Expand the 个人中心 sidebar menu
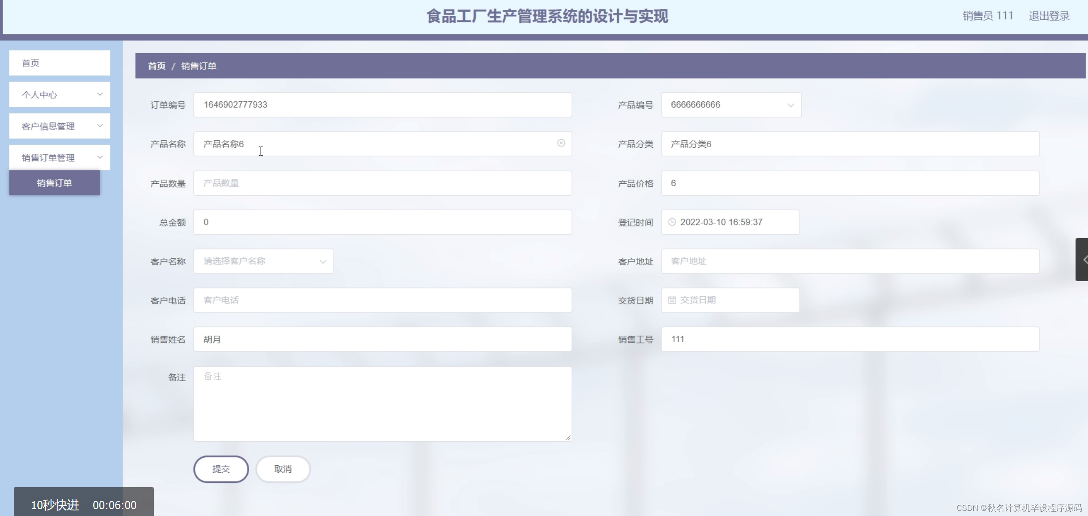1088x516 pixels. [59, 94]
